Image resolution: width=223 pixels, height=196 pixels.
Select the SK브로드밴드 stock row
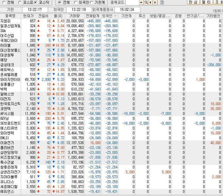111,123
